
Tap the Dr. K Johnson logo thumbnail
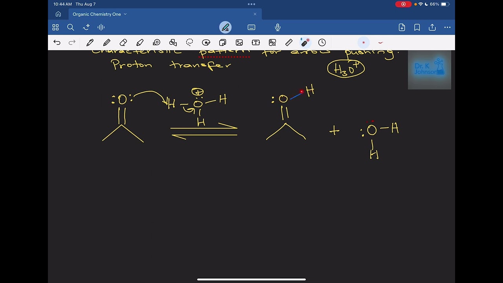click(x=430, y=70)
